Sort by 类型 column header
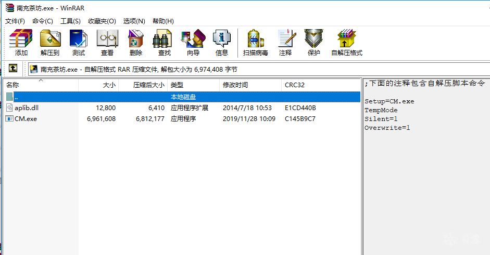This screenshot has height=255, width=490. 193,85
